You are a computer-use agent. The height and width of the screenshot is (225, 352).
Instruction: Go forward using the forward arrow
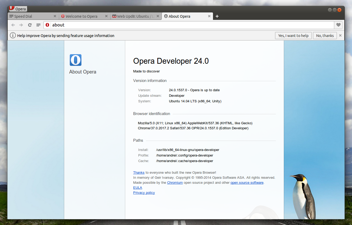(21, 25)
